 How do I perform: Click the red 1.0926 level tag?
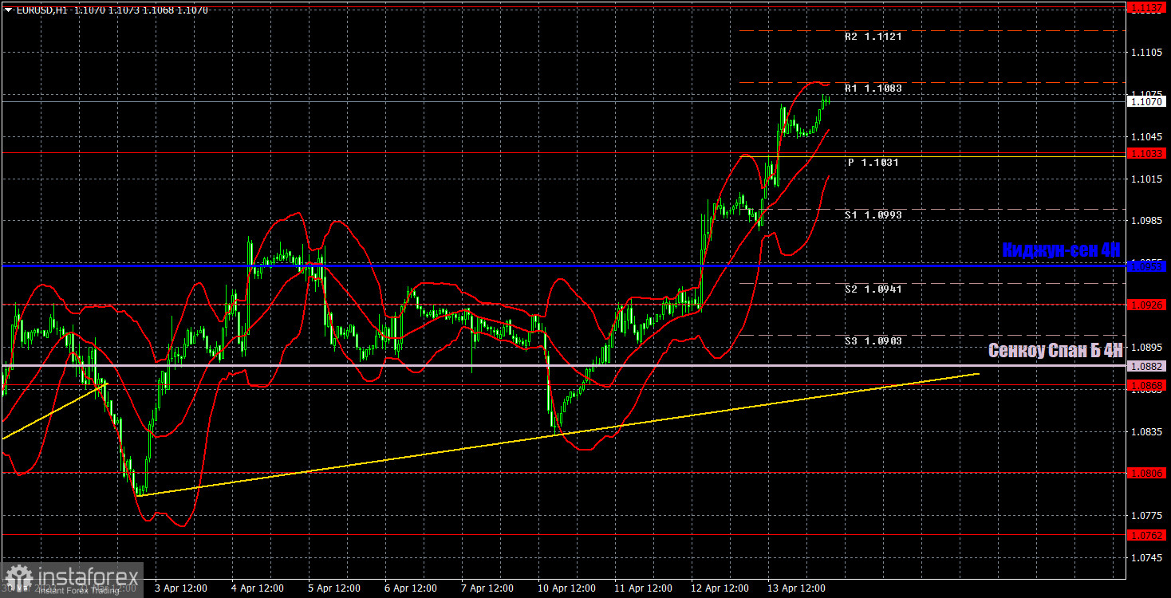(1147, 305)
